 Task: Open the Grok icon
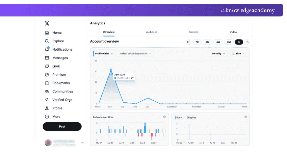tap(47, 66)
